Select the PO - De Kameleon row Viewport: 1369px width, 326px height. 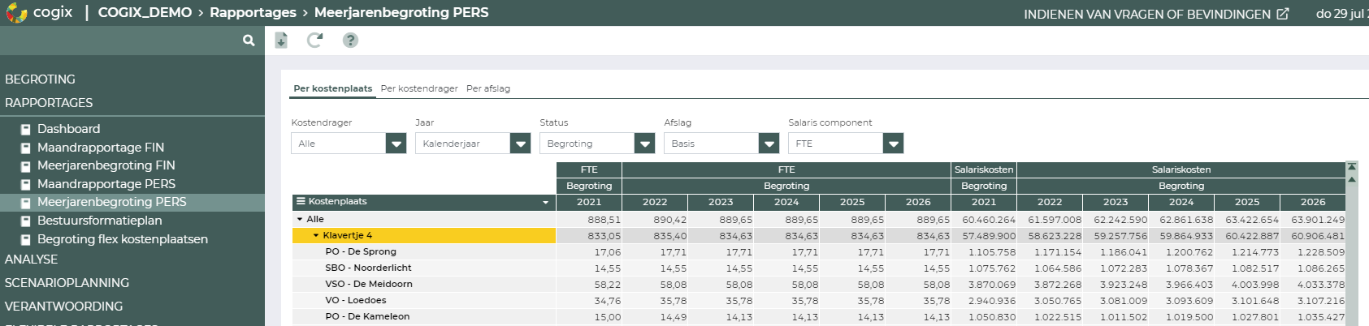pyautogui.click(x=818, y=316)
